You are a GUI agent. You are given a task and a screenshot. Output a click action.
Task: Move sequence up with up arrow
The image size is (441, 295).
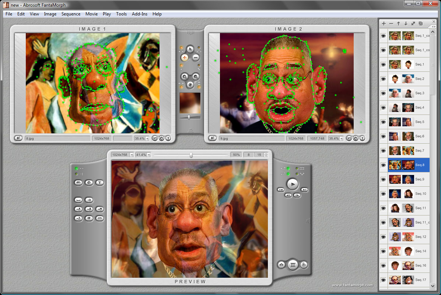399,24
